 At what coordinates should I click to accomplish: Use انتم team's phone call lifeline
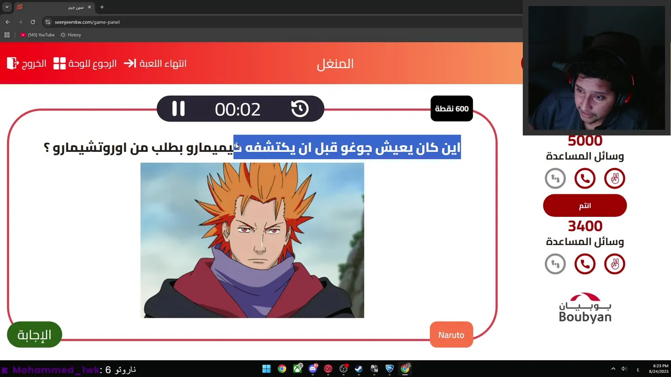click(x=585, y=264)
